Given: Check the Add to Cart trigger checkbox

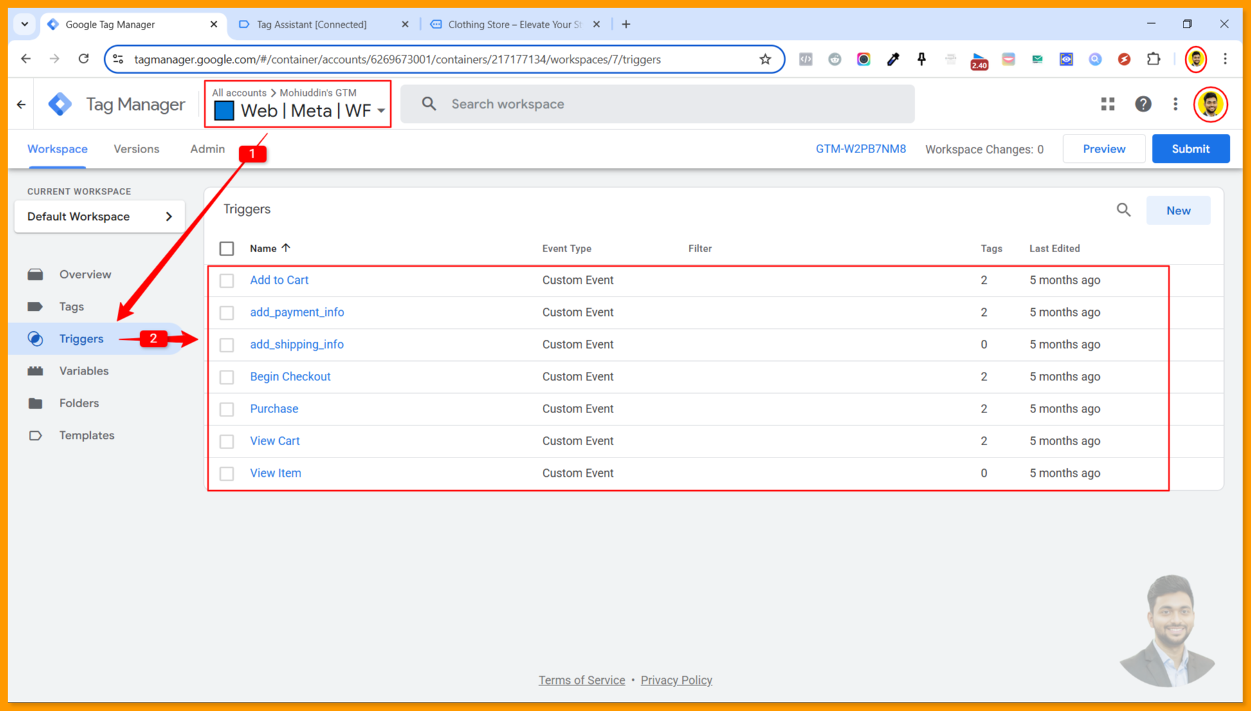Looking at the screenshot, I should pos(226,280).
